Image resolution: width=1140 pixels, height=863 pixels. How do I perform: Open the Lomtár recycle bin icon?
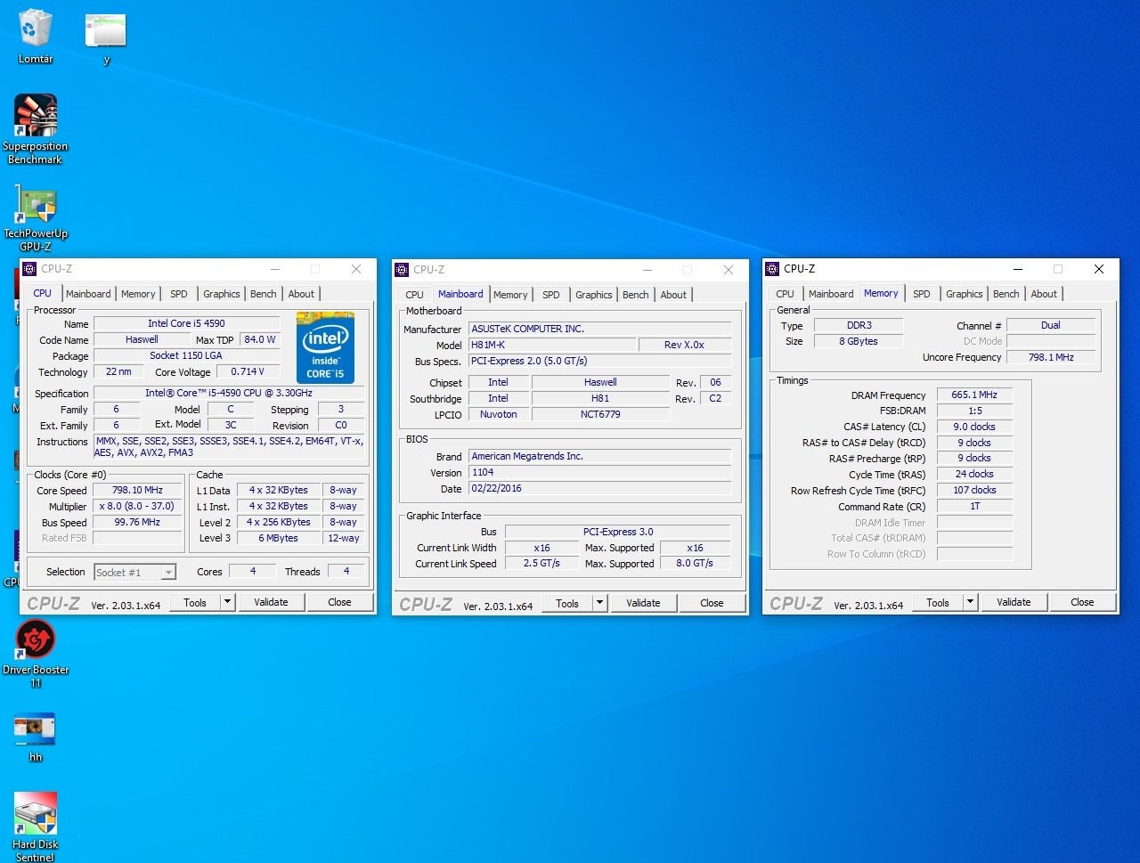pos(35,37)
